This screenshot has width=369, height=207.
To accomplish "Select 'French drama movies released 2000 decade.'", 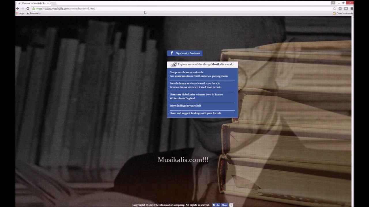I will (x=195, y=83).
